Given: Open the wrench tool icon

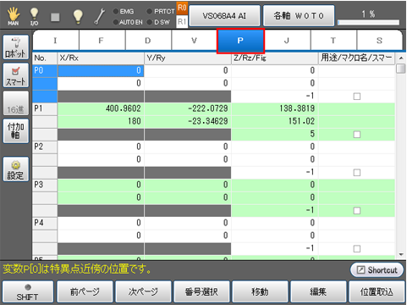Looking at the screenshot, I should (x=100, y=16).
